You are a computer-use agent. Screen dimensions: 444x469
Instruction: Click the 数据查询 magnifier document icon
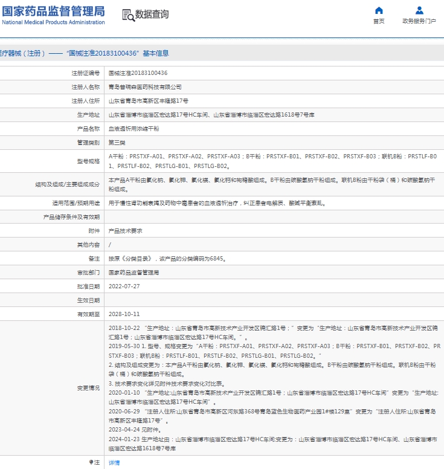[x=128, y=15]
